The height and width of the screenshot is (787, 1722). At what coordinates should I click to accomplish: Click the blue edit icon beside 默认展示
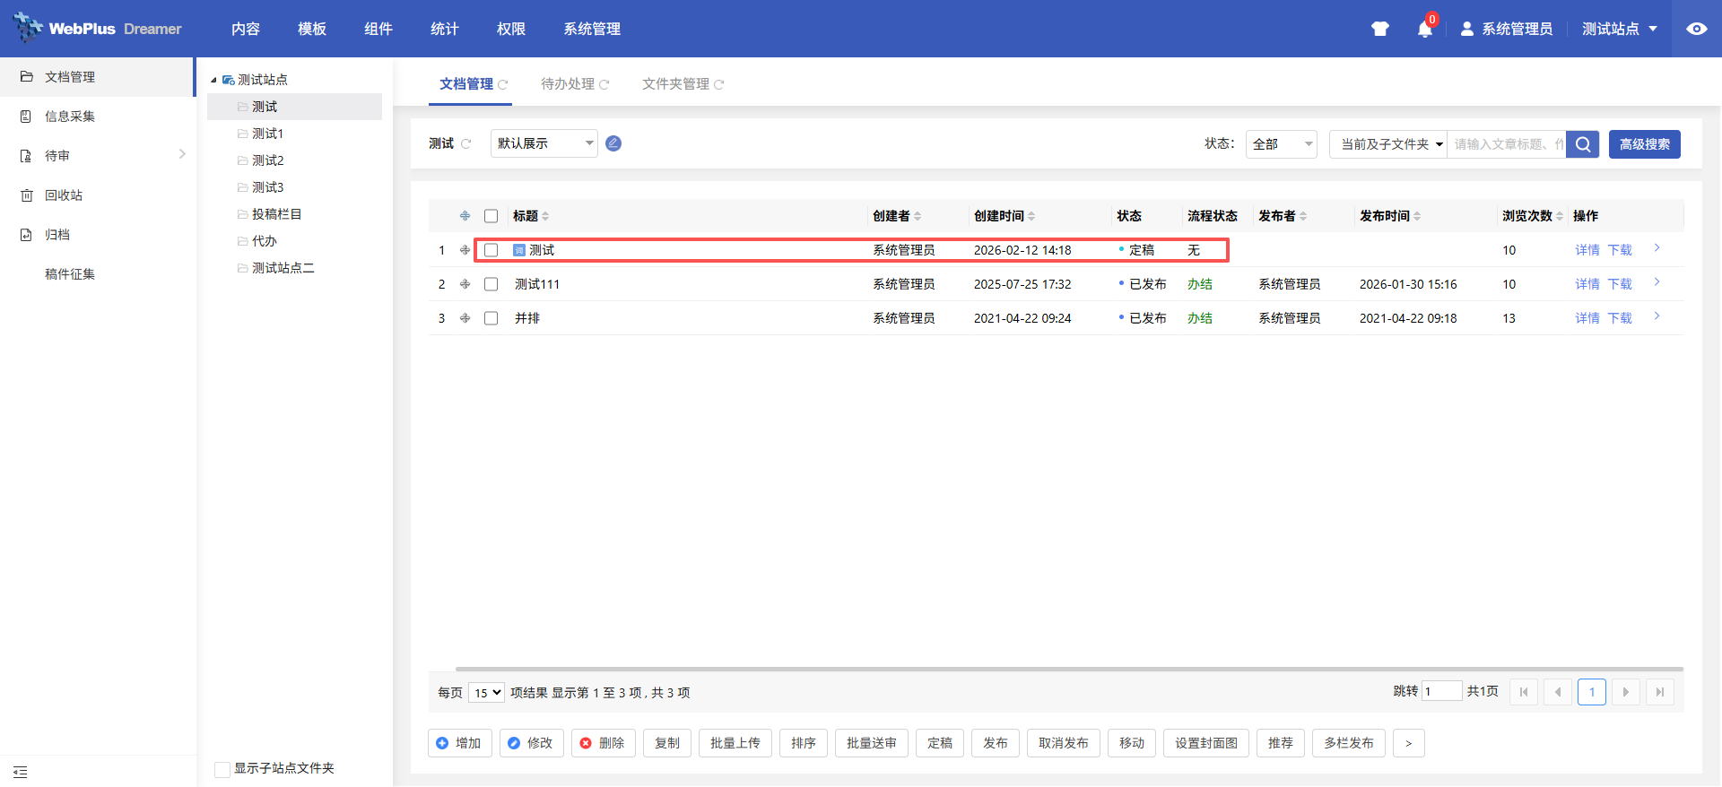[x=613, y=143]
